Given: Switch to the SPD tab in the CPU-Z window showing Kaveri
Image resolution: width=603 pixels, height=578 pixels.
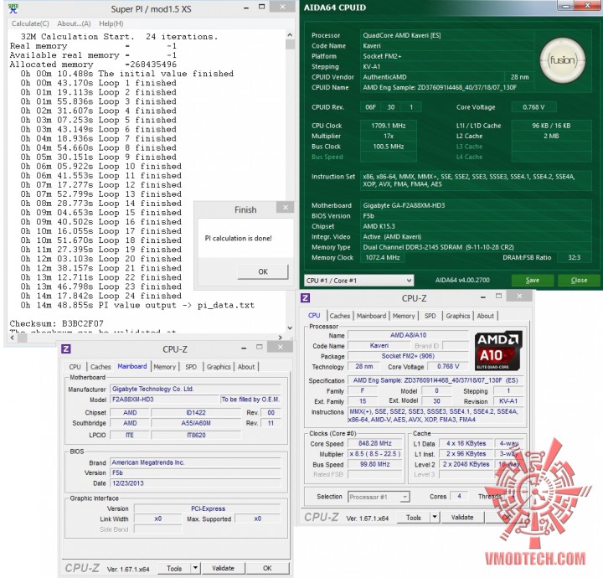Looking at the screenshot, I should click(430, 316).
